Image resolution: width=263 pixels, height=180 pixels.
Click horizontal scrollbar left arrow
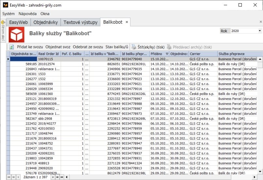coord(67,177)
